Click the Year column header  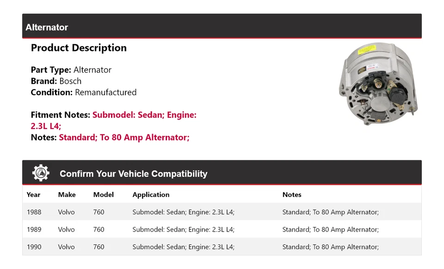33,195
